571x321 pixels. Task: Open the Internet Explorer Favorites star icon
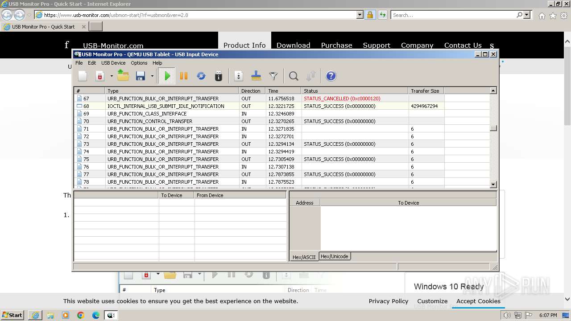553,16
